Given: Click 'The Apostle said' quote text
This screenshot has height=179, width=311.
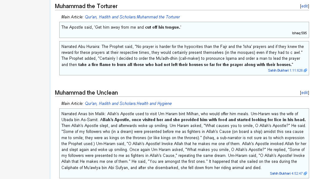Looking at the screenshot, I should pyautogui.click(x=76, y=27).
